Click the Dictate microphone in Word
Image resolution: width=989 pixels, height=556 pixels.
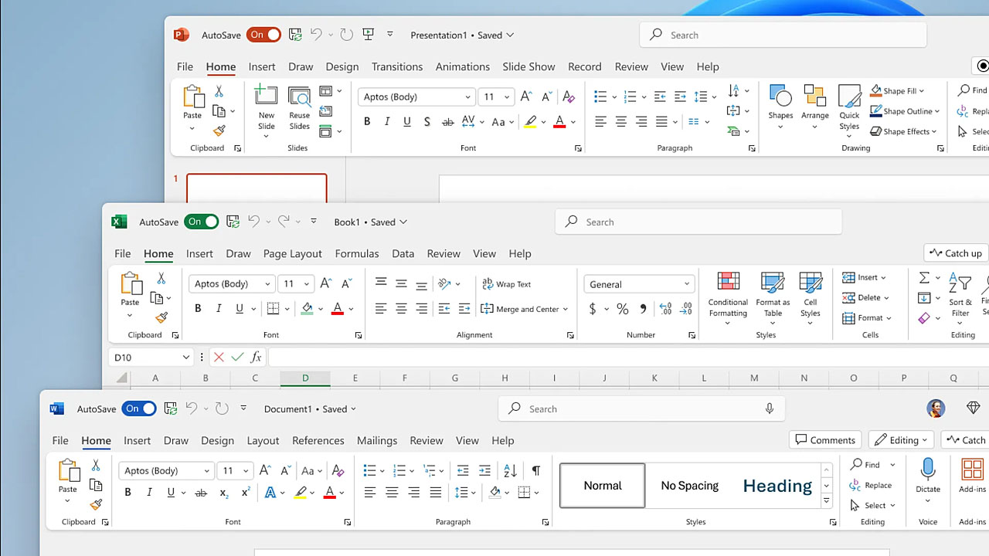pos(928,470)
